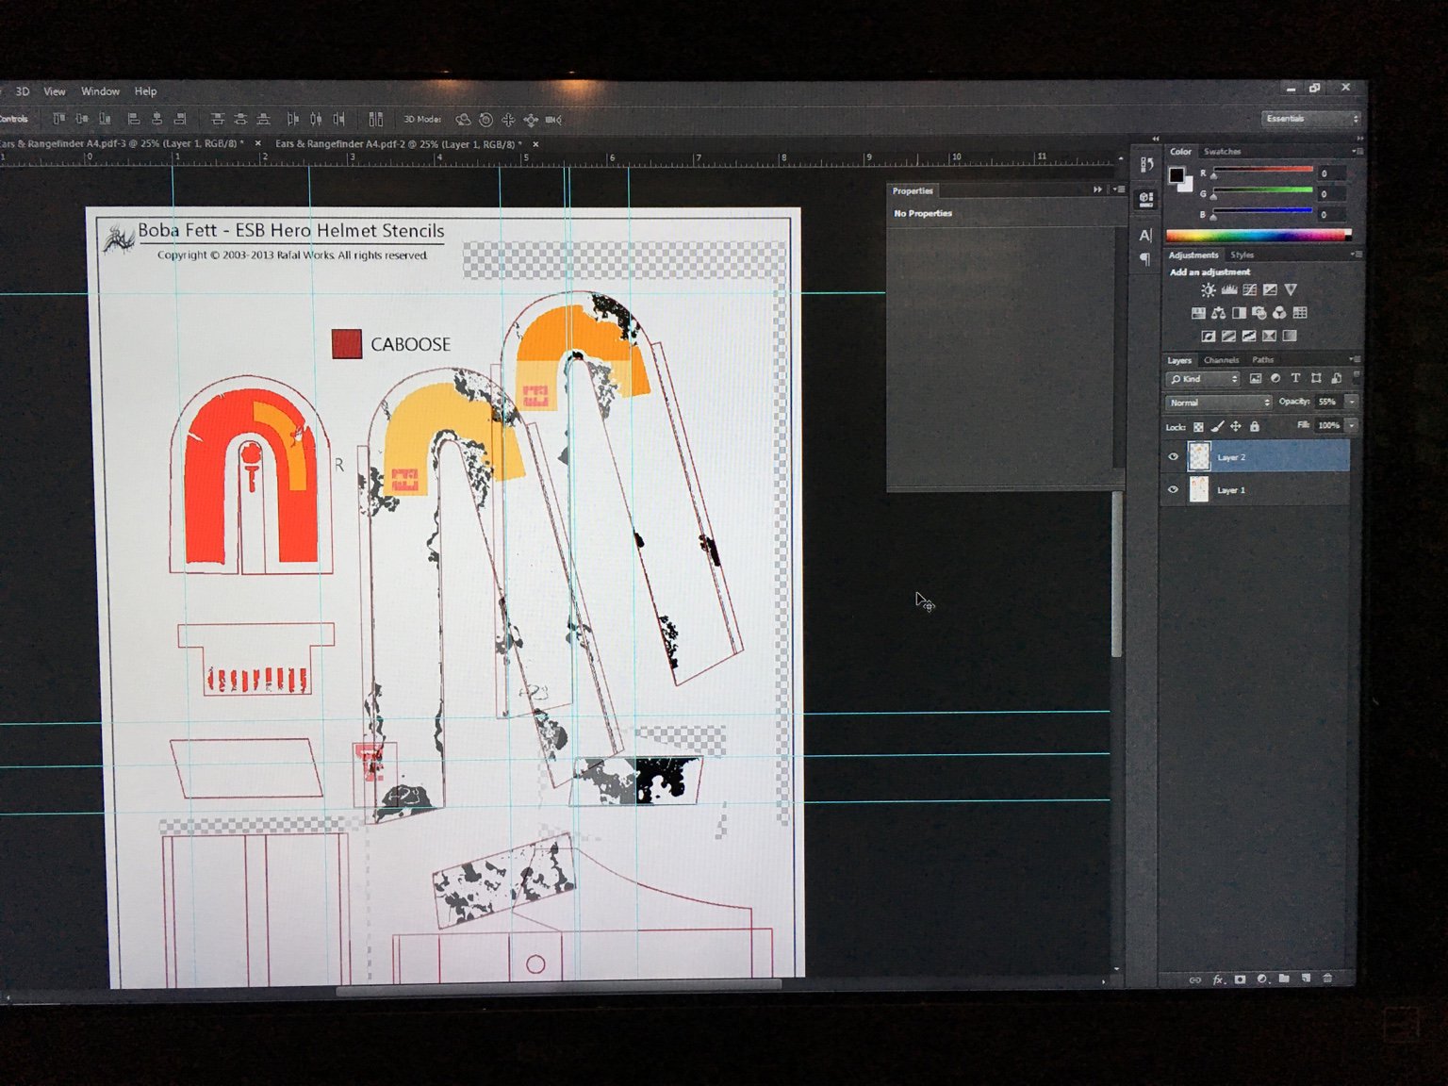
Task: Switch to the Styles tab
Action: point(1242,255)
